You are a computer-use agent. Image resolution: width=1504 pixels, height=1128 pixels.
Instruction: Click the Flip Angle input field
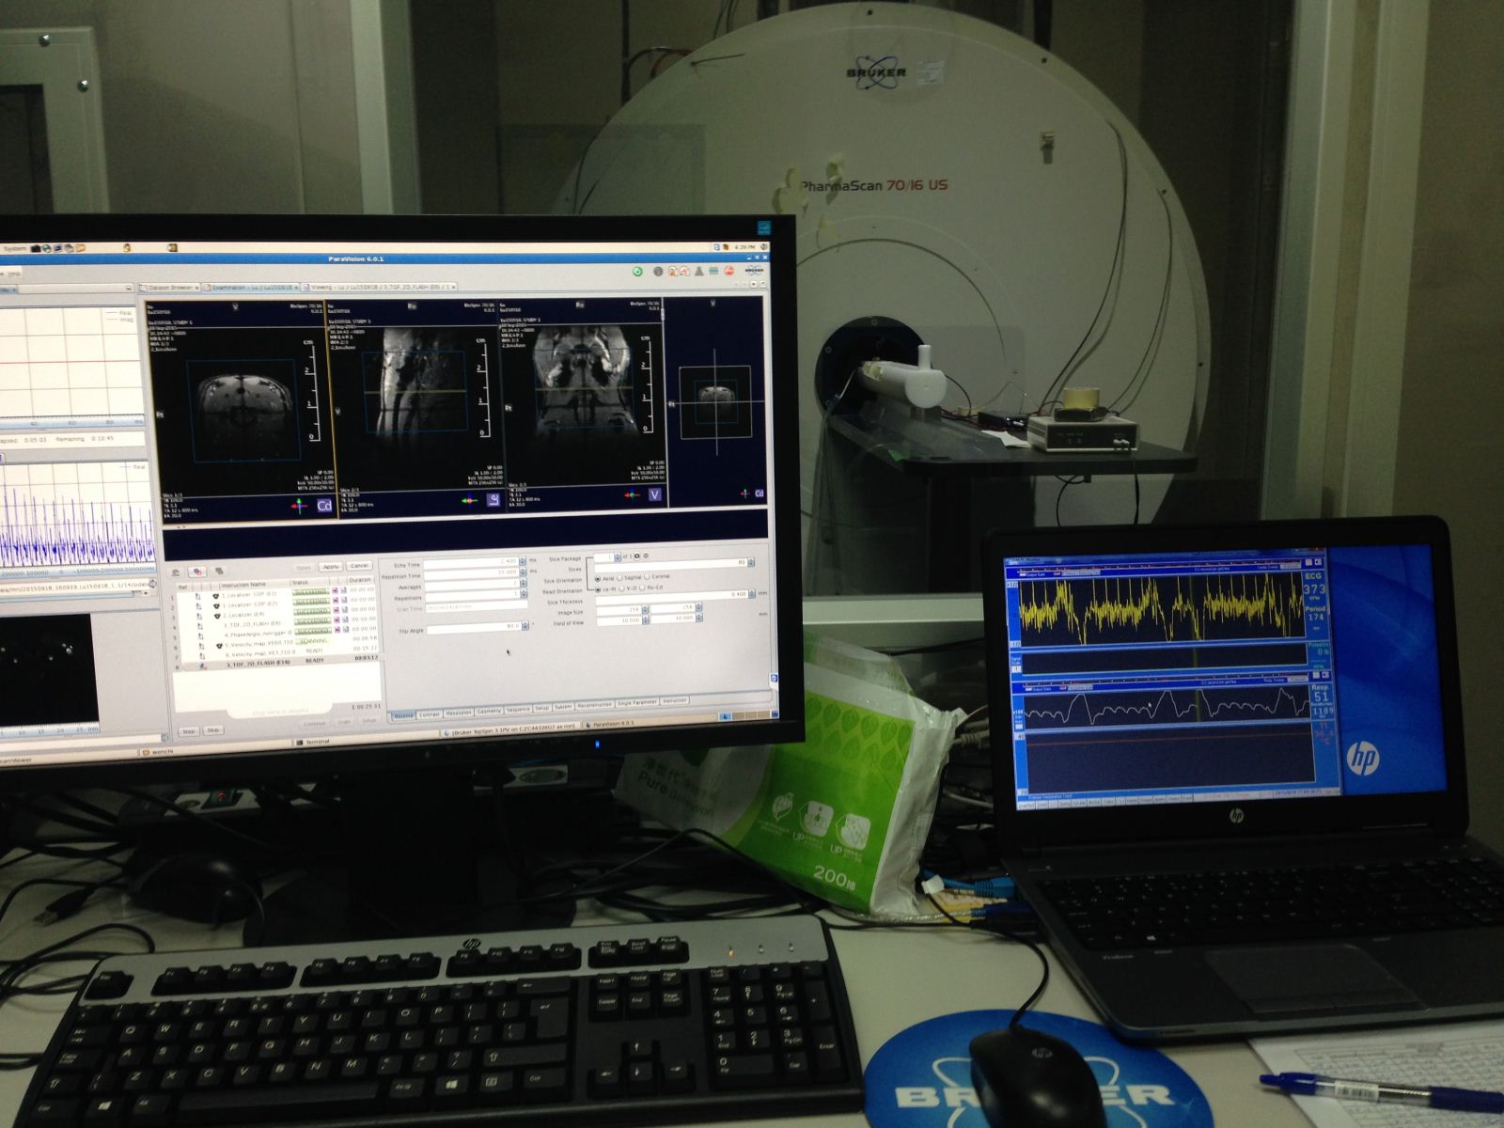(474, 627)
